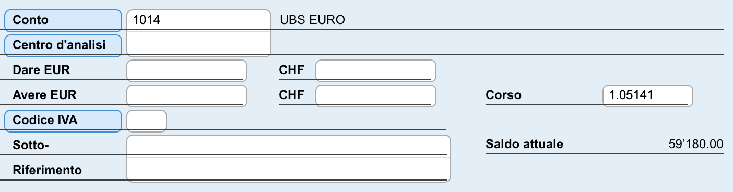Viewport: 733px width, 192px height.
Task: Click the Conto lookup button
Action: coord(63,20)
